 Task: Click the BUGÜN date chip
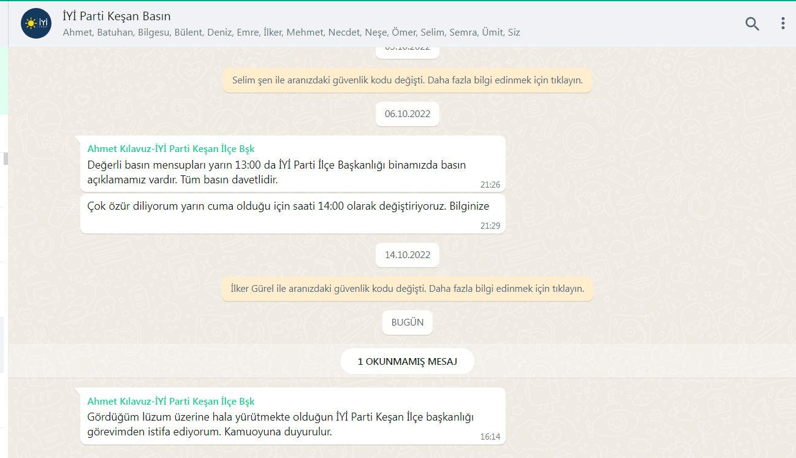click(407, 323)
